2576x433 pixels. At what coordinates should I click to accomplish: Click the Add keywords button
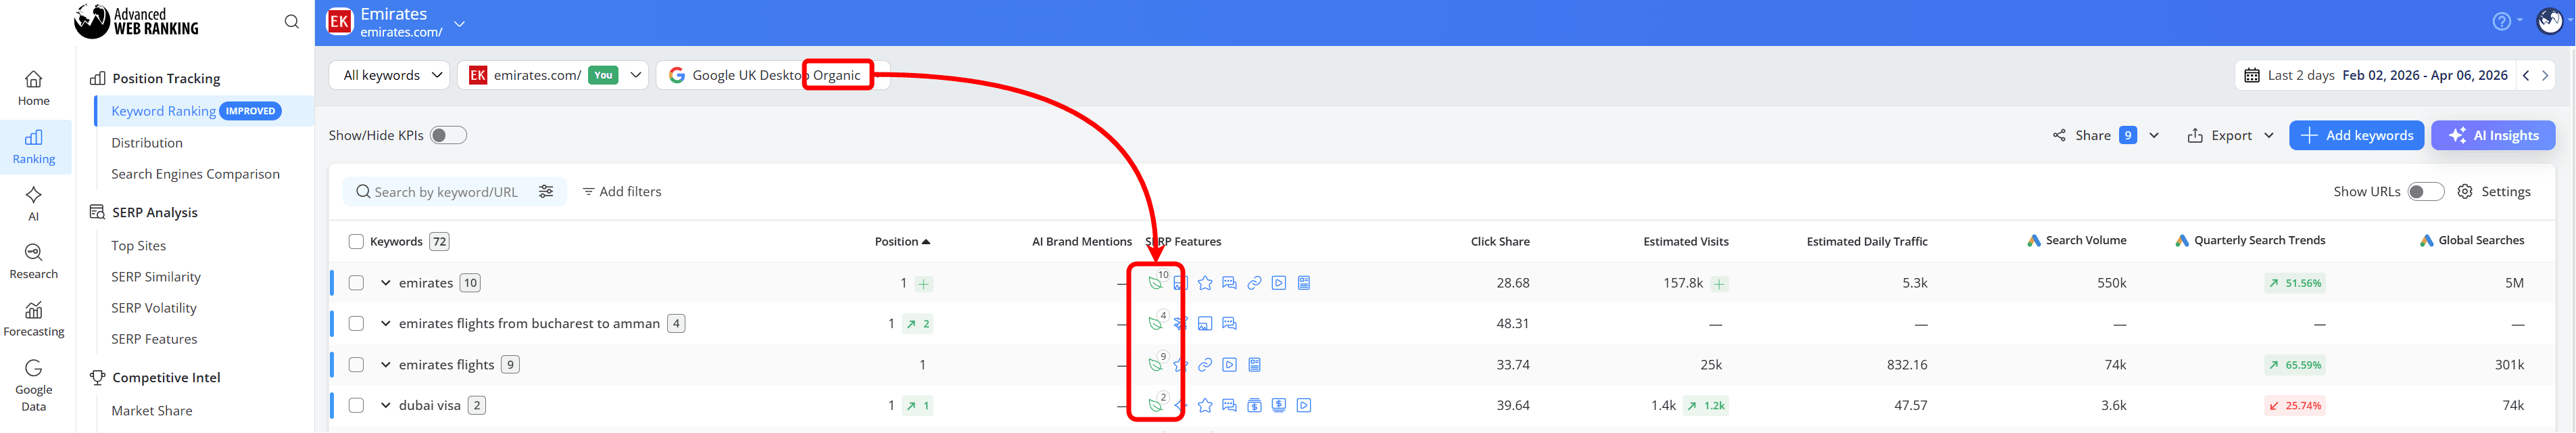2356,135
